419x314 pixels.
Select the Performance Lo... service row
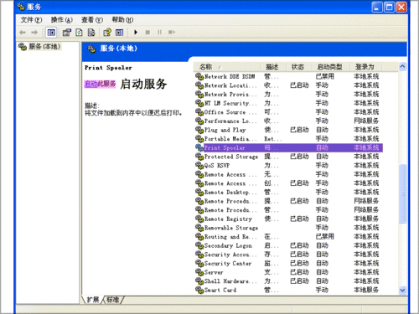point(288,121)
